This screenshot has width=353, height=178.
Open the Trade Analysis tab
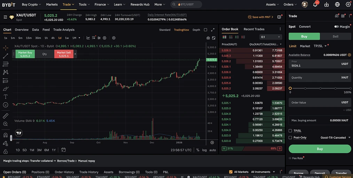click(x=64, y=30)
